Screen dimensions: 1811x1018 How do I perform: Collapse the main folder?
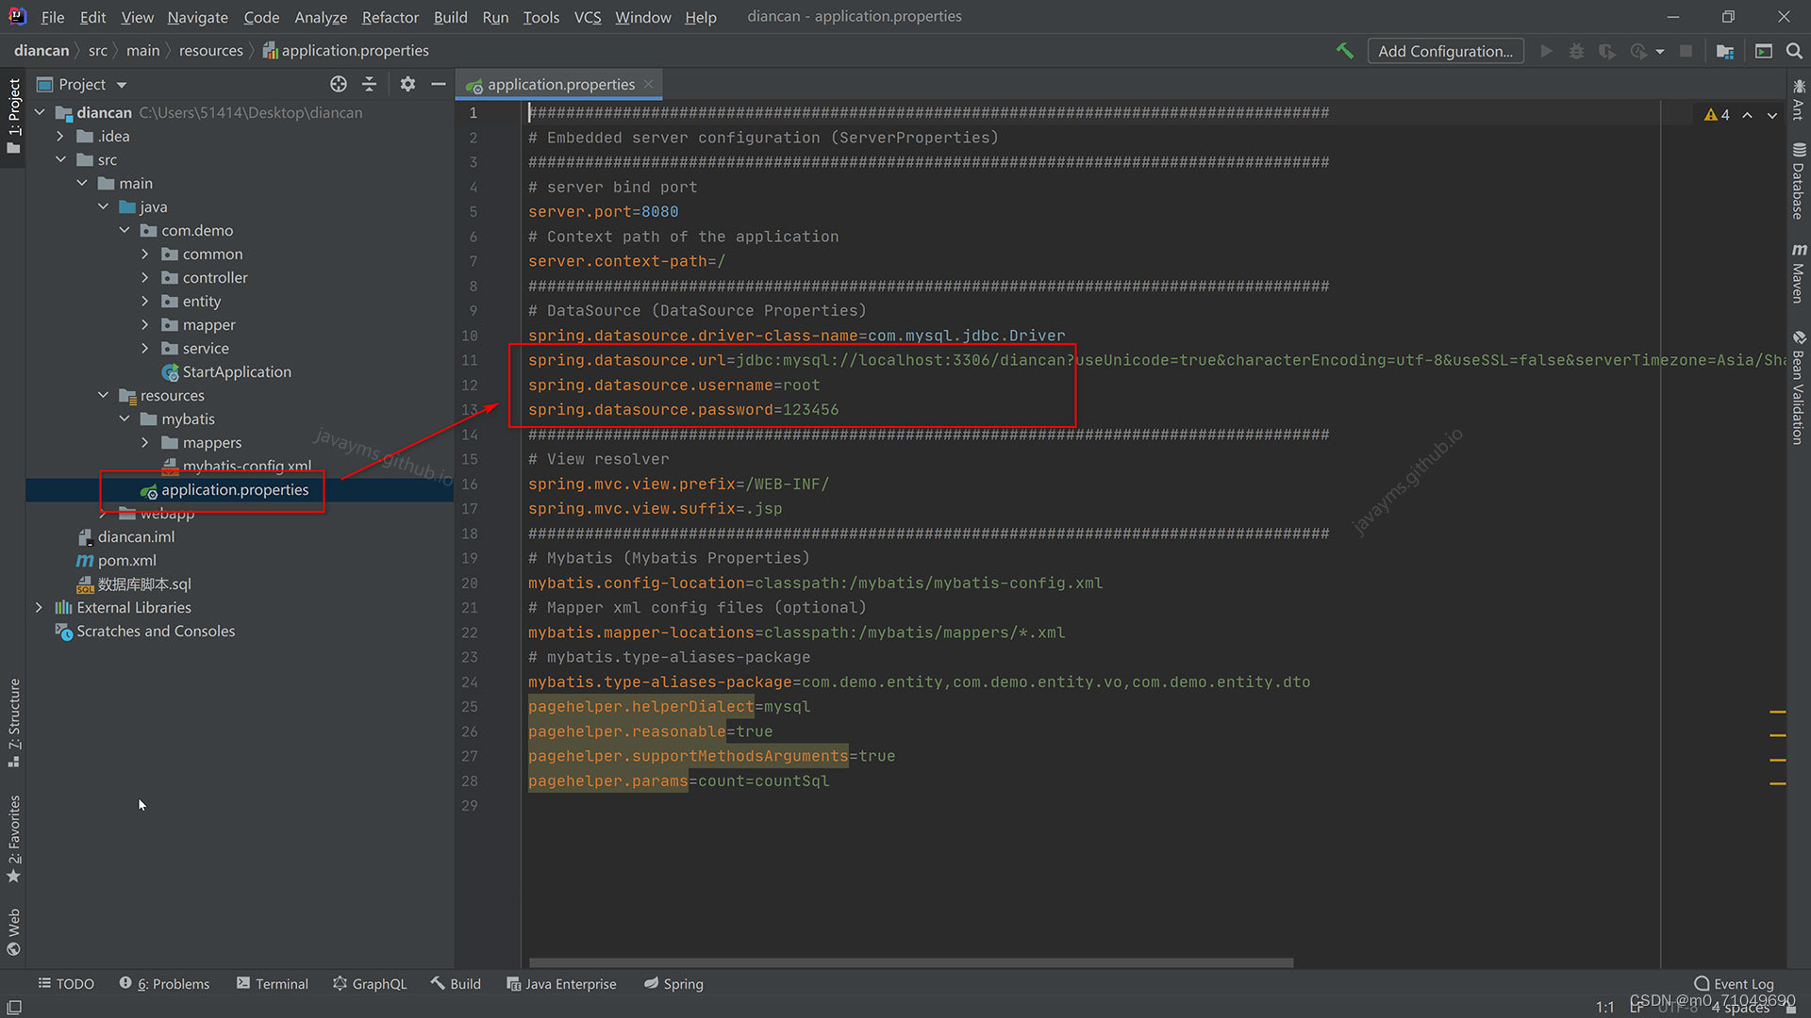point(82,183)
